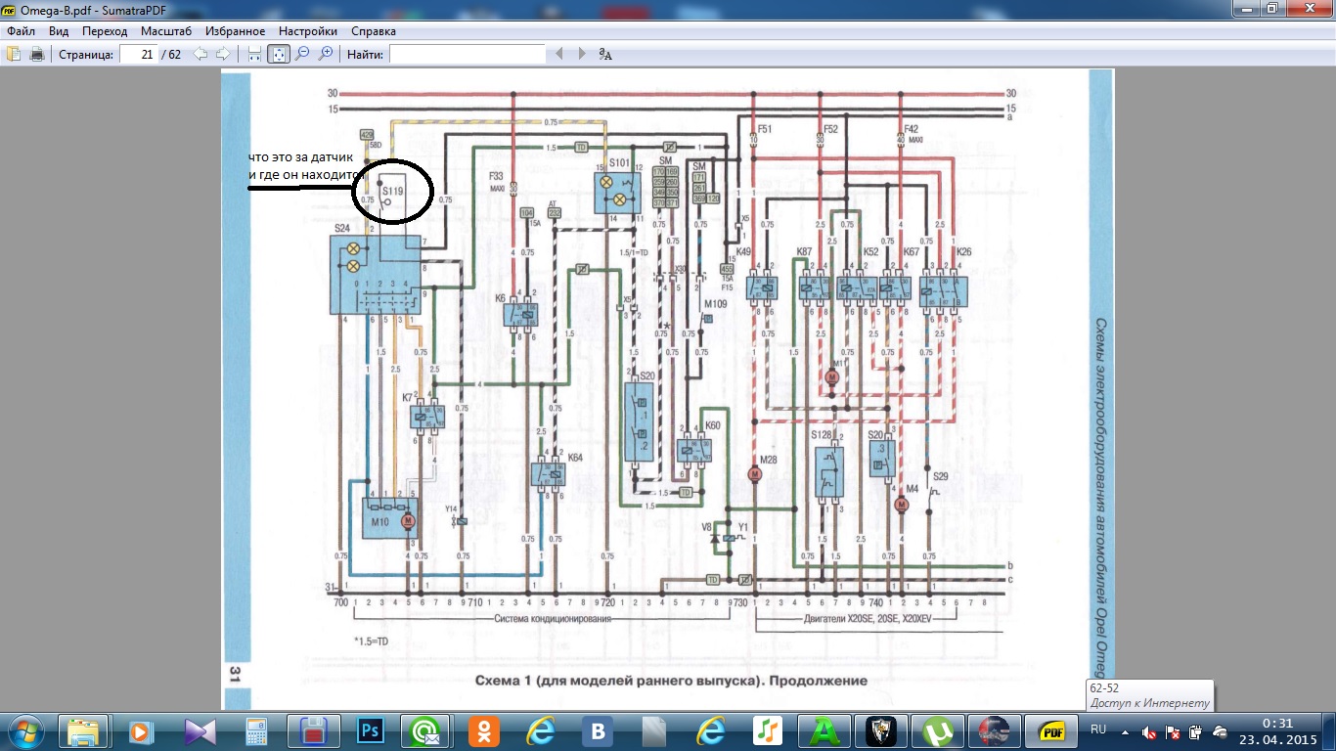Open the green letter A taskbar app
This screenshot has width=1336, height=751.
824,730
